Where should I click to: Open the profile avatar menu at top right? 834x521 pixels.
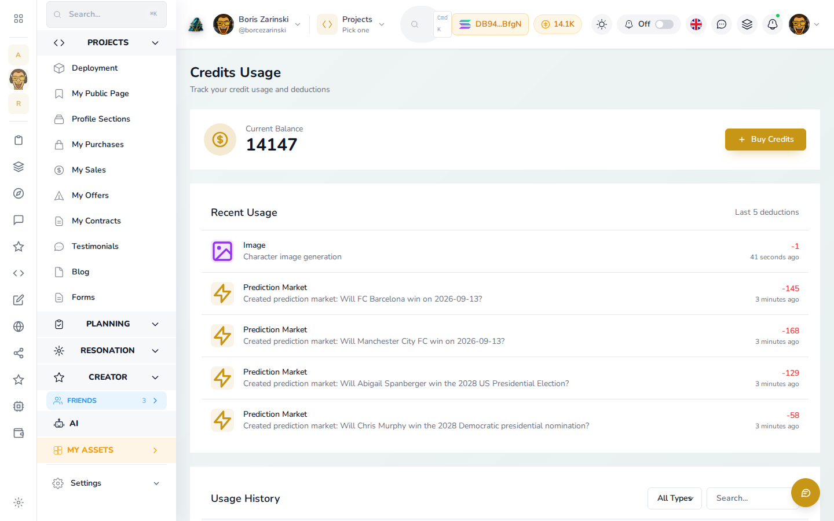pyautogui.click(x=804, y=24)
